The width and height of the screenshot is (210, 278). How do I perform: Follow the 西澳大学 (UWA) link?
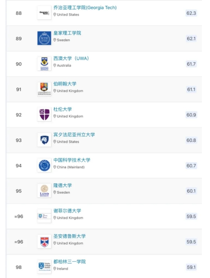(x=71, y=58)
